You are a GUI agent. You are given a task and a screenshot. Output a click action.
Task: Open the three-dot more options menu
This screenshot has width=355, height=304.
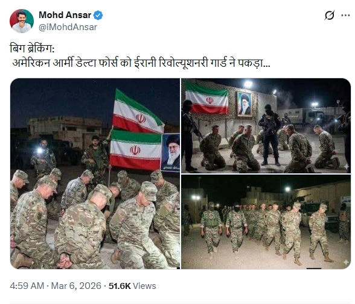[x=345, y=15]
